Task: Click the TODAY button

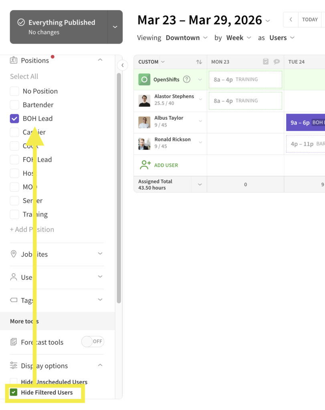Action: pos(310,20)
